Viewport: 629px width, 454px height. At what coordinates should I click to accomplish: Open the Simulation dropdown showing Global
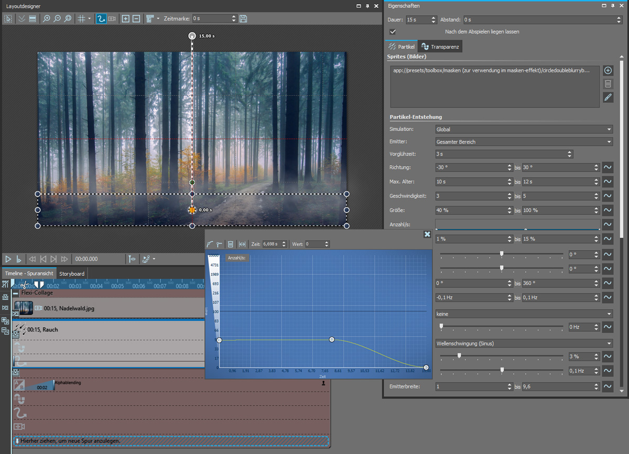coord(524,129)
